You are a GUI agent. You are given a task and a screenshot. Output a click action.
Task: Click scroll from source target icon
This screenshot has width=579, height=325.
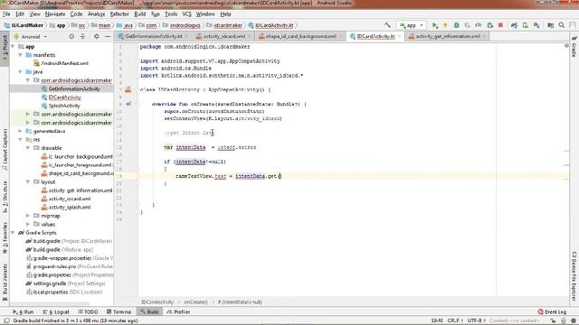tap(71, 36)
